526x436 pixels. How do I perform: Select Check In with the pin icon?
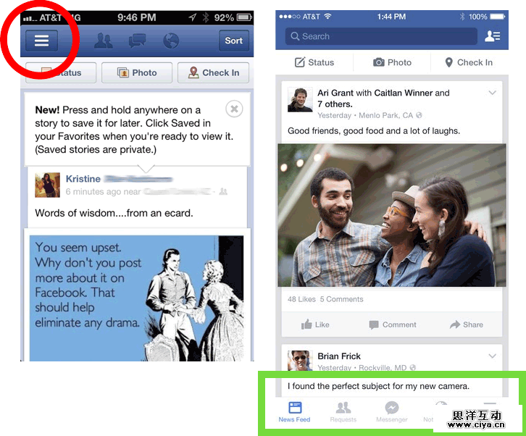(469, 62)
